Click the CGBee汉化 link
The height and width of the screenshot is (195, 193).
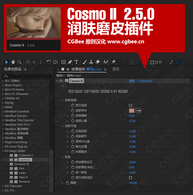[x=145, y=81]
